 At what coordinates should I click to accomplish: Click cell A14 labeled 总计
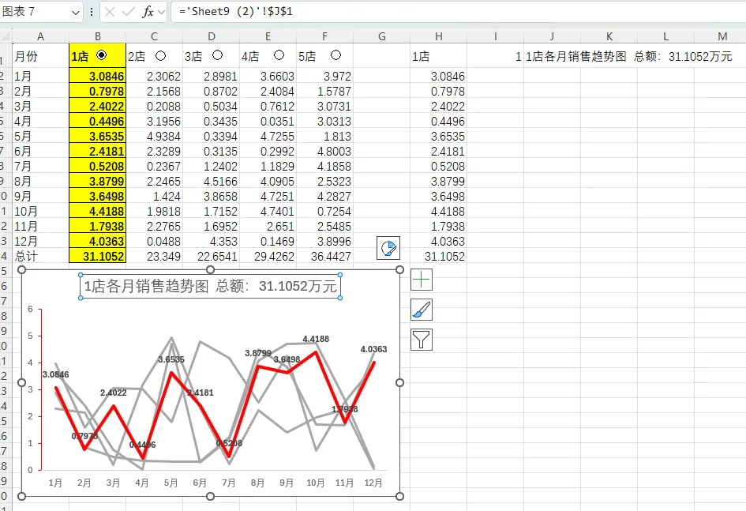(40, 256)
